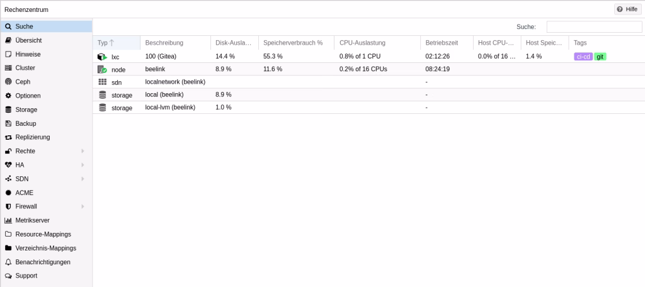This screenshot has height=287, width=645.
Task: Open the Übersicht menu item
Action: (x=28, y=40)
